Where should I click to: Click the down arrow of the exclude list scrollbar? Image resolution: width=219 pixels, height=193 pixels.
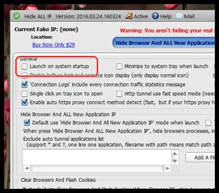coord(175,161)
